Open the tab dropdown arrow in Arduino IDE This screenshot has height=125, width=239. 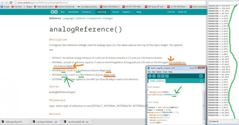point(201,81)
